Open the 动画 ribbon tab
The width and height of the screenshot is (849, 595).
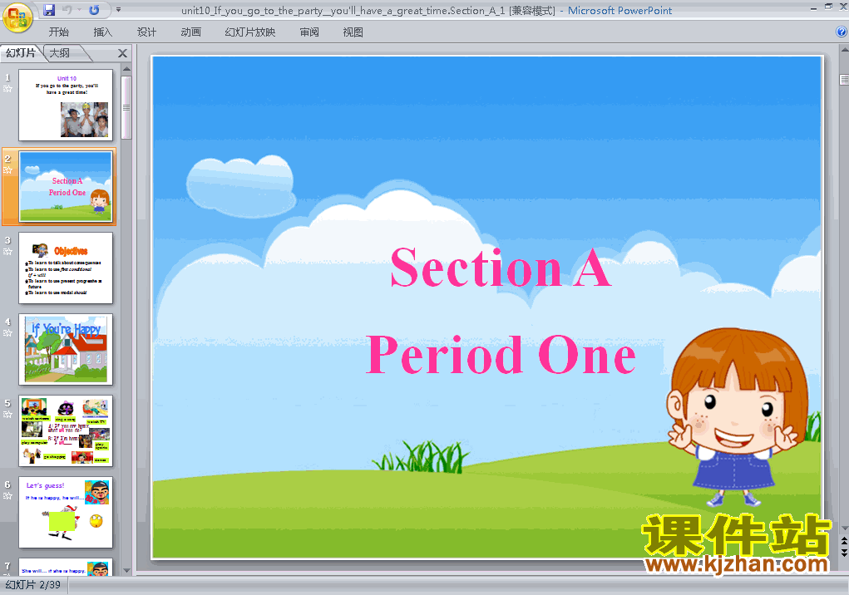[x=190, y=32]
